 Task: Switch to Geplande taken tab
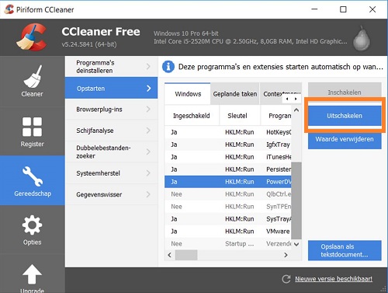tap(235, 94)
